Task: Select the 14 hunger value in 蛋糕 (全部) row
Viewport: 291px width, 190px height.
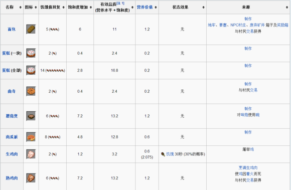Action: [42, 71]
